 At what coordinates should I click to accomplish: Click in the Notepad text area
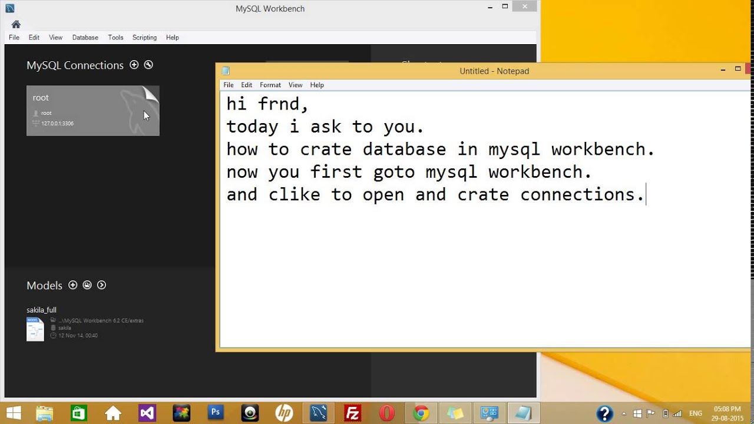(487, 219)
